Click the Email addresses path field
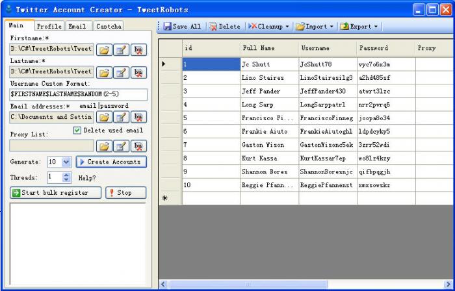This screenshot has height=291, width=455. [51, 117]
